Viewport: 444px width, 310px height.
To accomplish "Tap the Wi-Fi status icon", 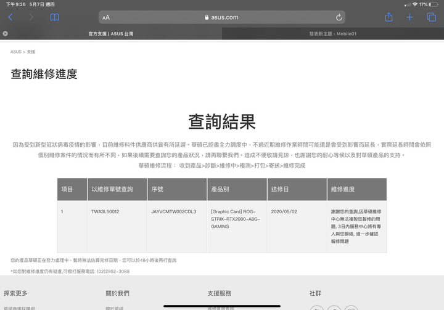I will (x=415, y=4).
